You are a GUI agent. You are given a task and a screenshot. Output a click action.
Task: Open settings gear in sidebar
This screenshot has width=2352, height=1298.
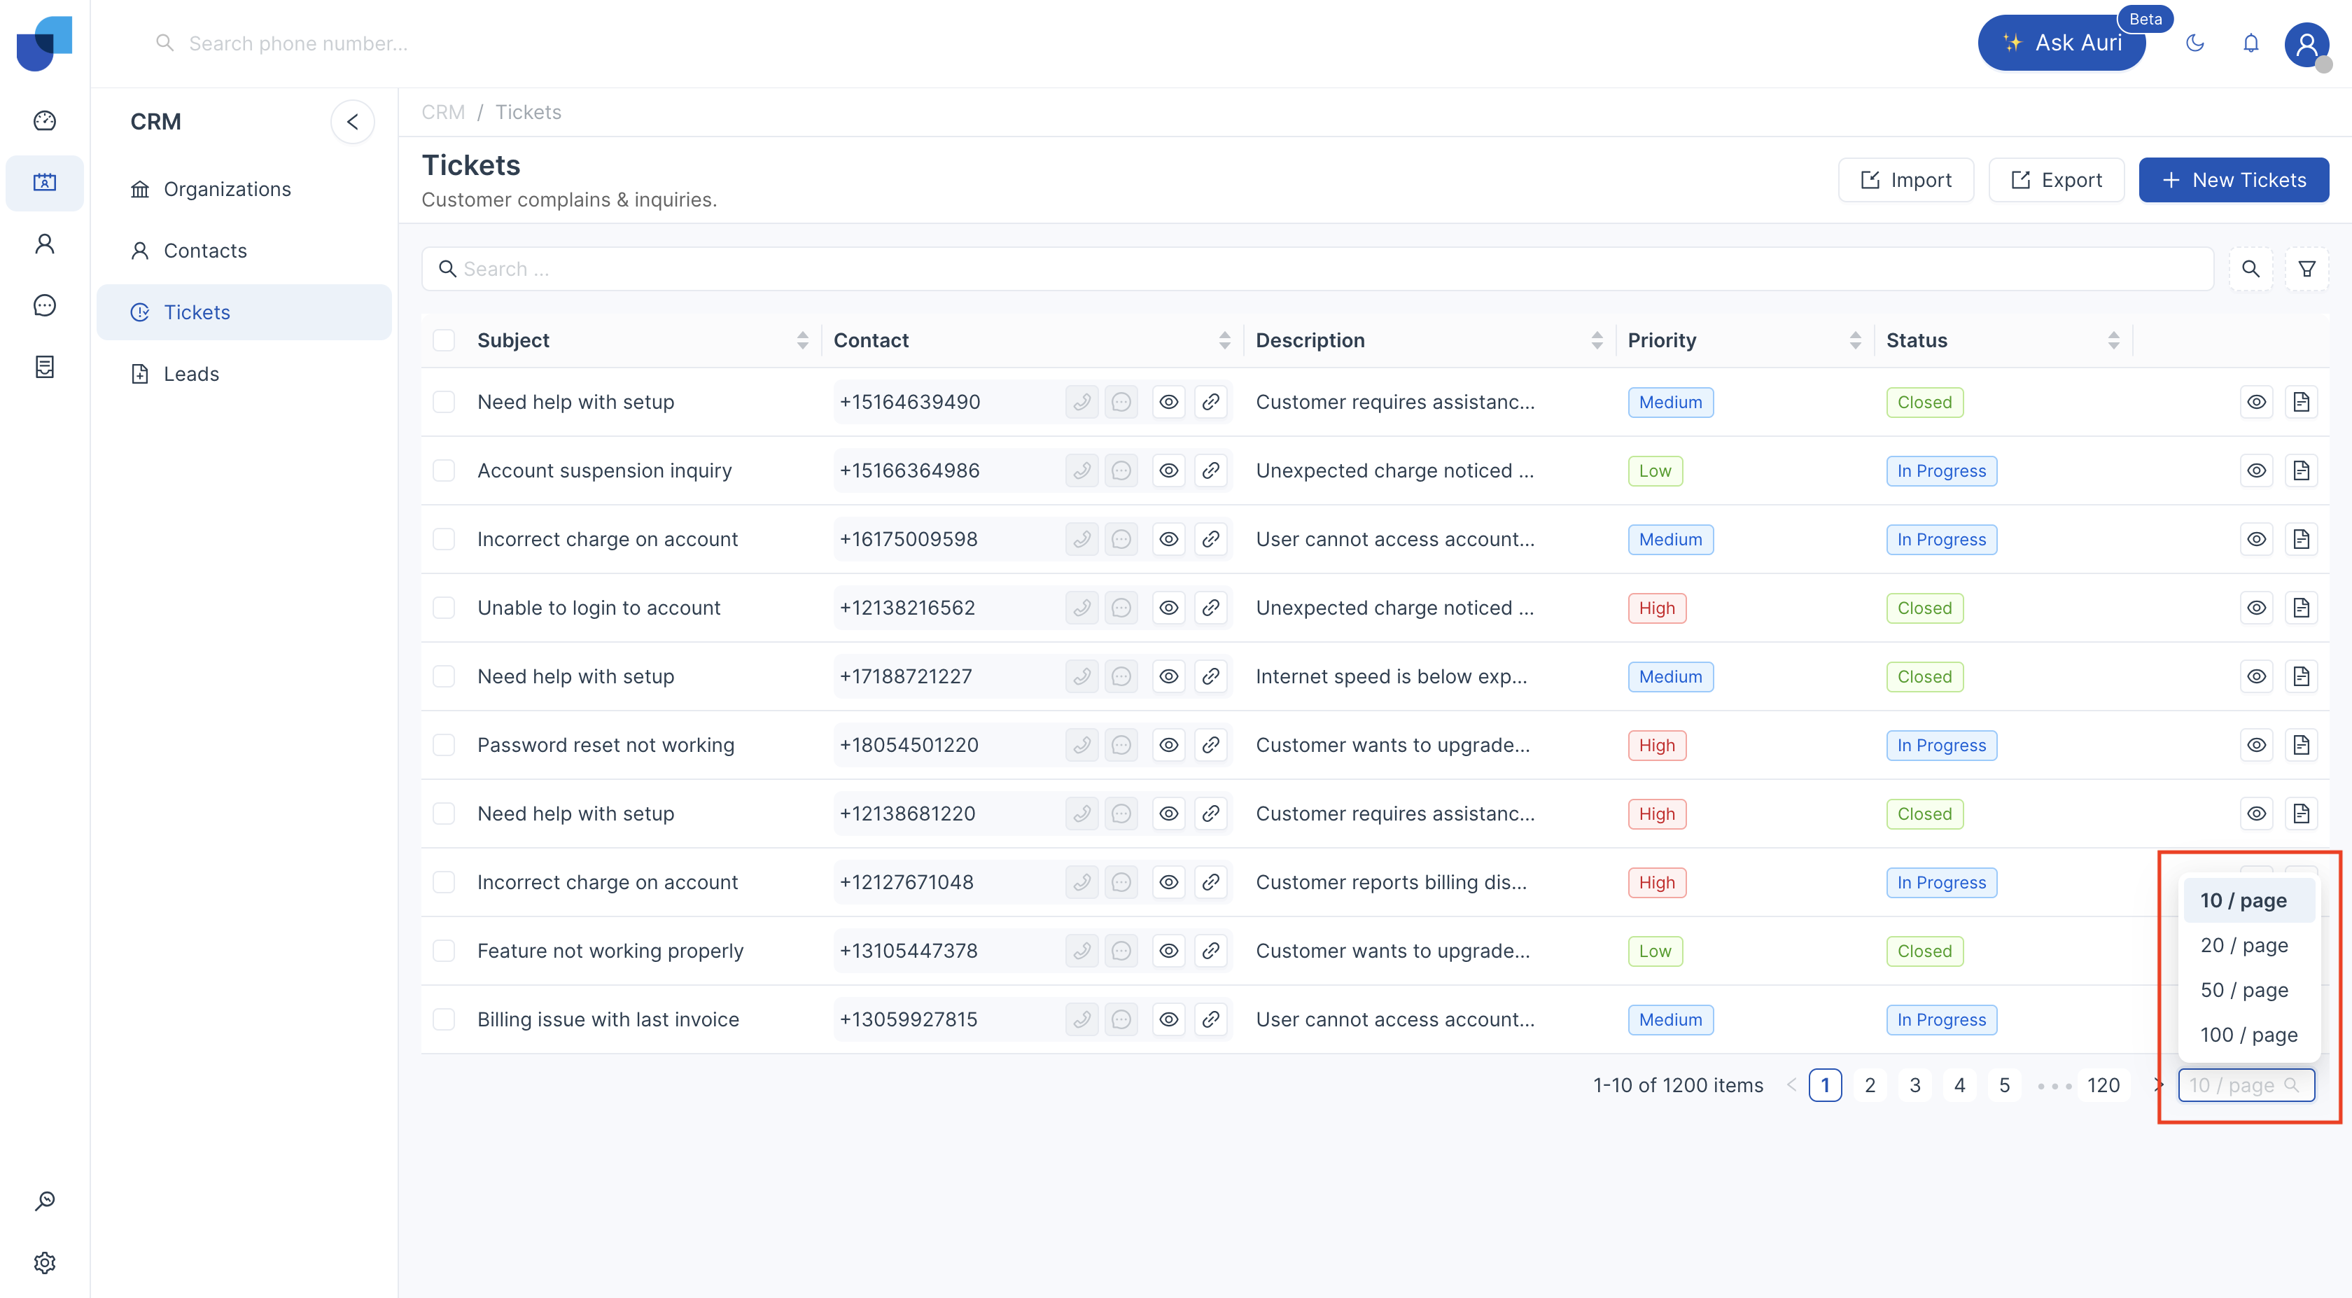point(44,1262)
